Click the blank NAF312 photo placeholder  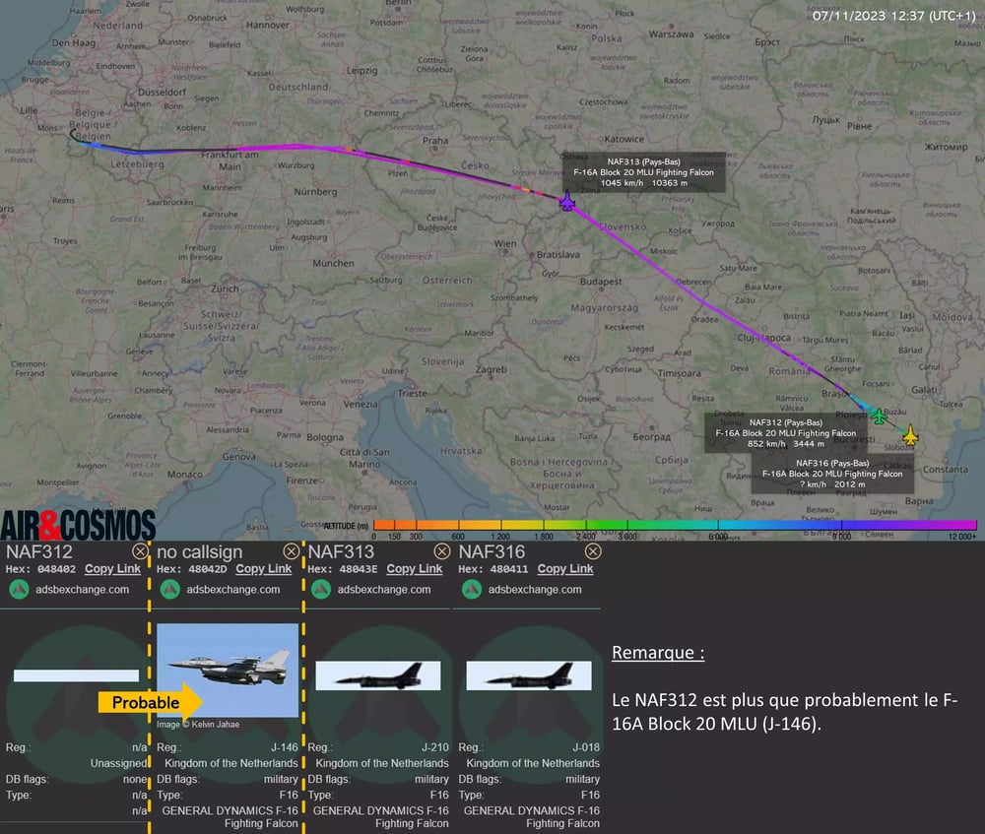tap(76, 675)
